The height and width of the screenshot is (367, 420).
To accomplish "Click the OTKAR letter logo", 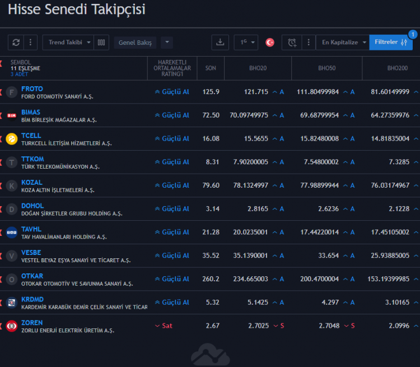I will (12, 280).
